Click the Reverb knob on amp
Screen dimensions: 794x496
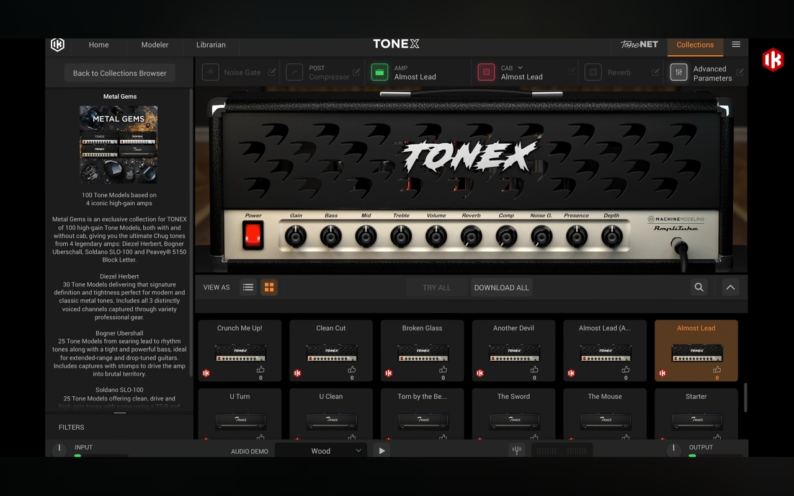coord(471,236)
